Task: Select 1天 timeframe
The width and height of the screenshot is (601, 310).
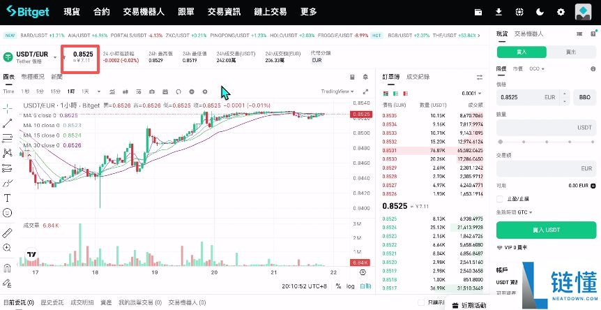Action: pos(85,91)
